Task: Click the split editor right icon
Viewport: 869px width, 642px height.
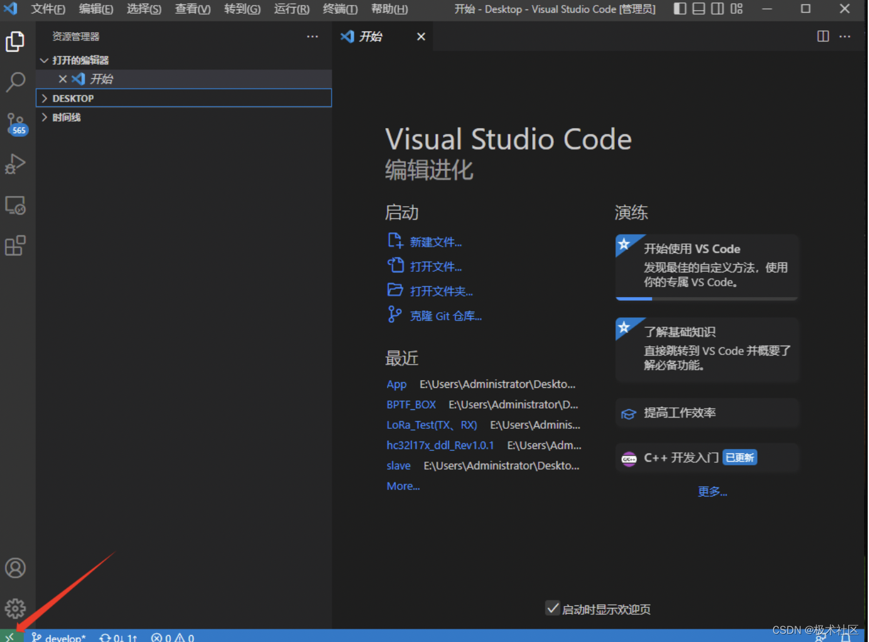Action: point(823,37)
